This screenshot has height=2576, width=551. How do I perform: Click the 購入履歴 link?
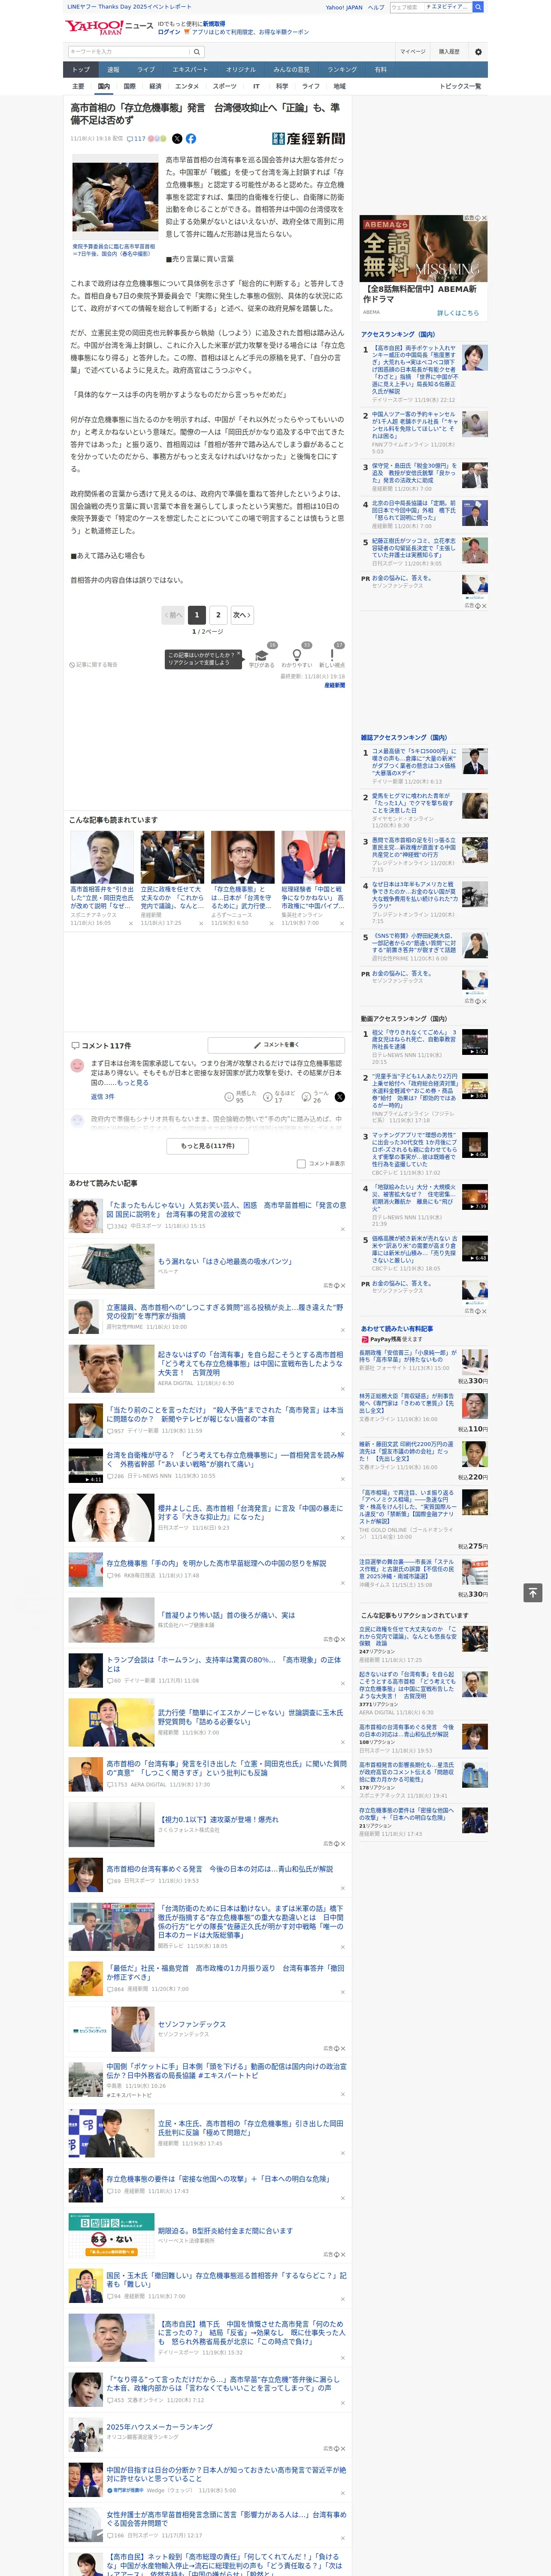coord(449,51)
